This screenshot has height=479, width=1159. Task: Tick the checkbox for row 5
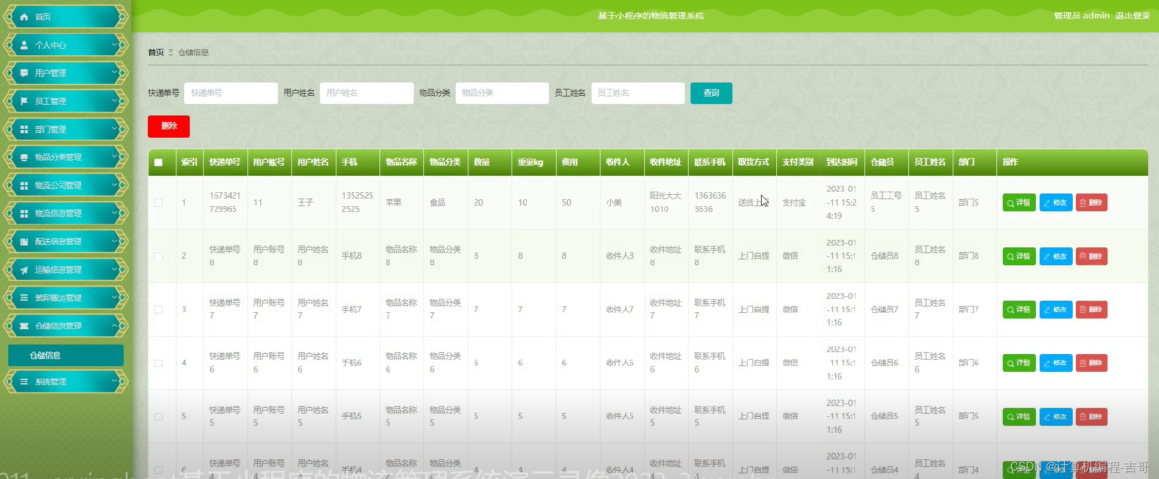pos(159,417)
